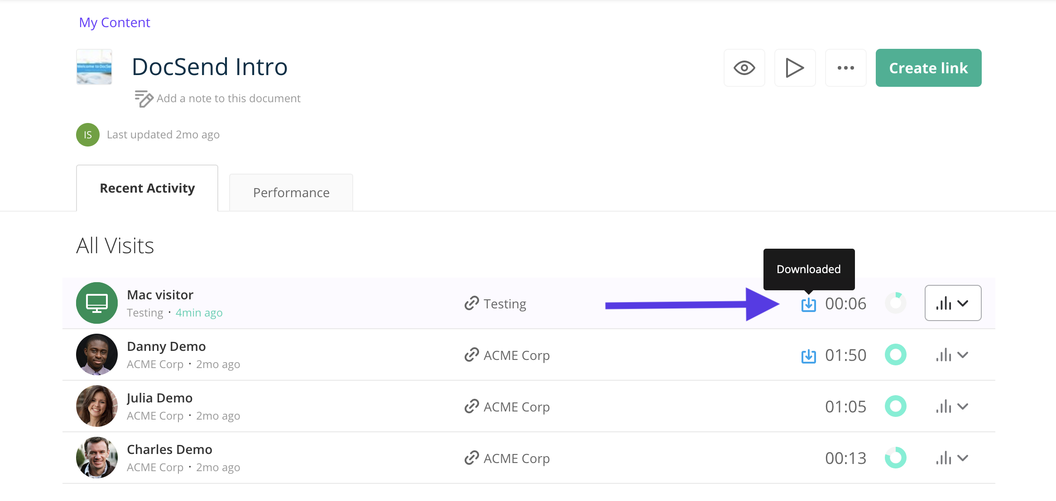This screenshot has width=1056, height=501.
Task: Click the download icon in Danny Demo row
Action: pos(809,355)
